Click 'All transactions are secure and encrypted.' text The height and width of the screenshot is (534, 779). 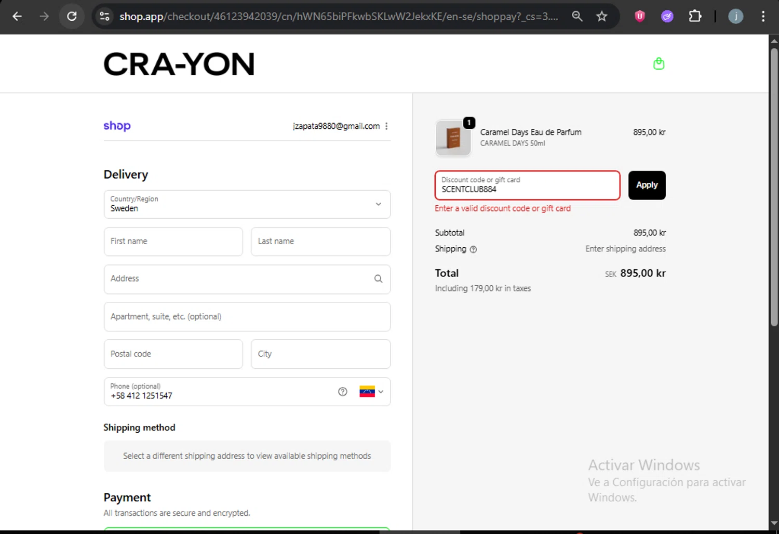click(x=177, y=513)
